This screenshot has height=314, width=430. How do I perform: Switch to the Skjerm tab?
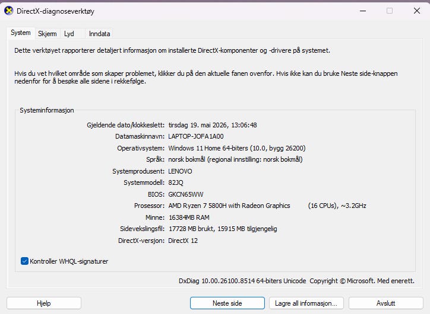(47, 34)
